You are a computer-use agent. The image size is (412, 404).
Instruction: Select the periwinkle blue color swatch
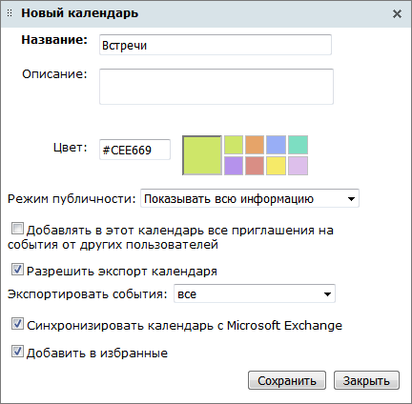pyautogui.click(x=276, y=145)
